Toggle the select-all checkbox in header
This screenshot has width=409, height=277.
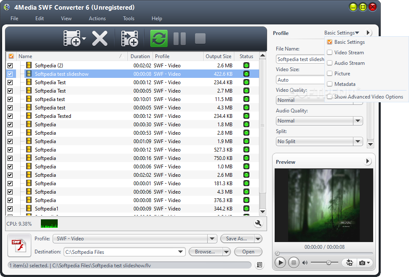click(x=11, y=56)
